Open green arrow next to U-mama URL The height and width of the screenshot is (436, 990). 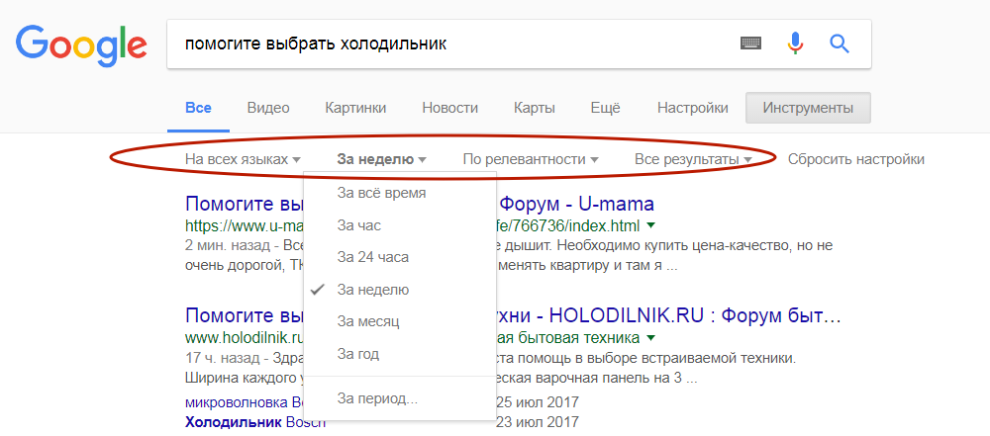click(x=651, y=225)
